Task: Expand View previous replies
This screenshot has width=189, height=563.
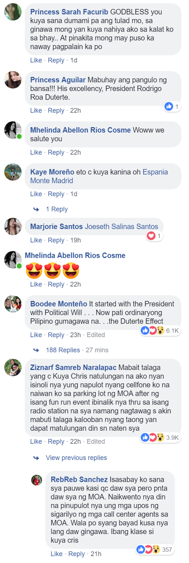Action: click(76, 458)
